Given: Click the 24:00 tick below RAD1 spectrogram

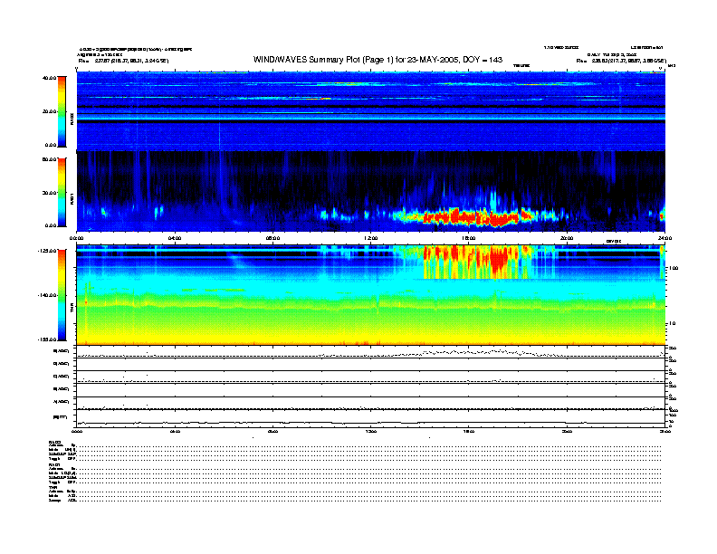Looking at the screenshot, I should pos(664,238).
